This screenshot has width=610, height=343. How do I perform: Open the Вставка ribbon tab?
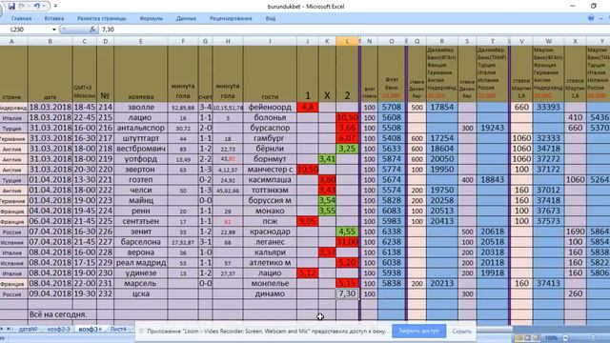[54, 18]
